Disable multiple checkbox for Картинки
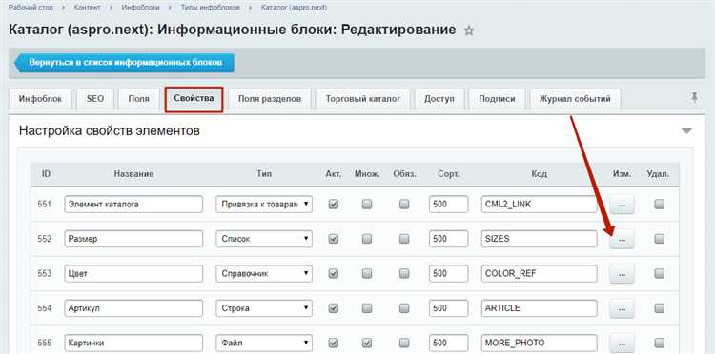 pyautogui.click(x=367, y=343)
